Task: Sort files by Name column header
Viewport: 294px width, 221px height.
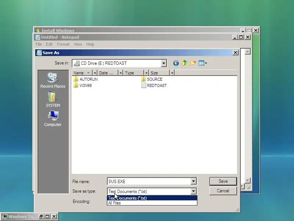Action: click(82, 73)
